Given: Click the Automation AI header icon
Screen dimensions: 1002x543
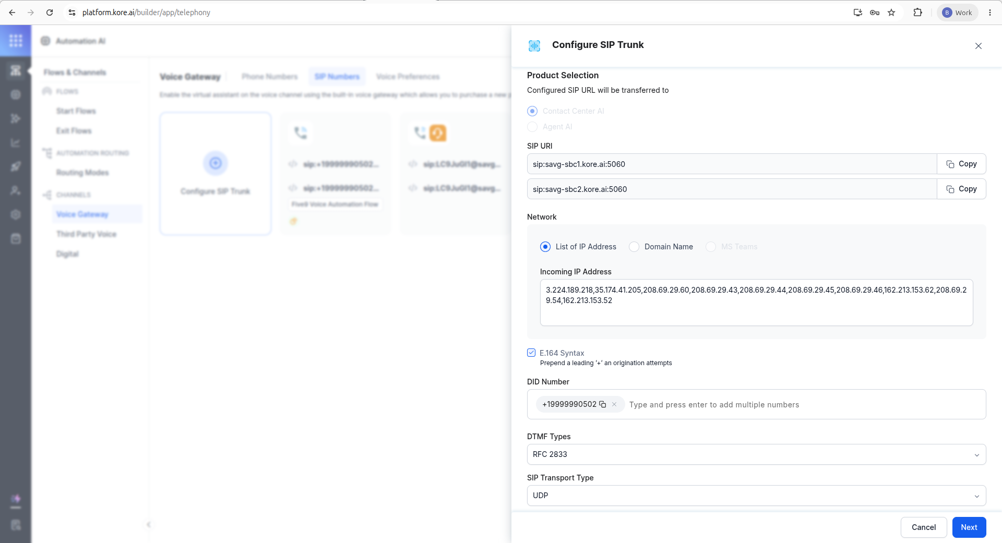Looking at the screenshot, I should pos(45,41).
